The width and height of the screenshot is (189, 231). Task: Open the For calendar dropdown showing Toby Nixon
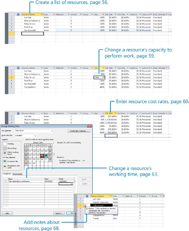point(34,131)
